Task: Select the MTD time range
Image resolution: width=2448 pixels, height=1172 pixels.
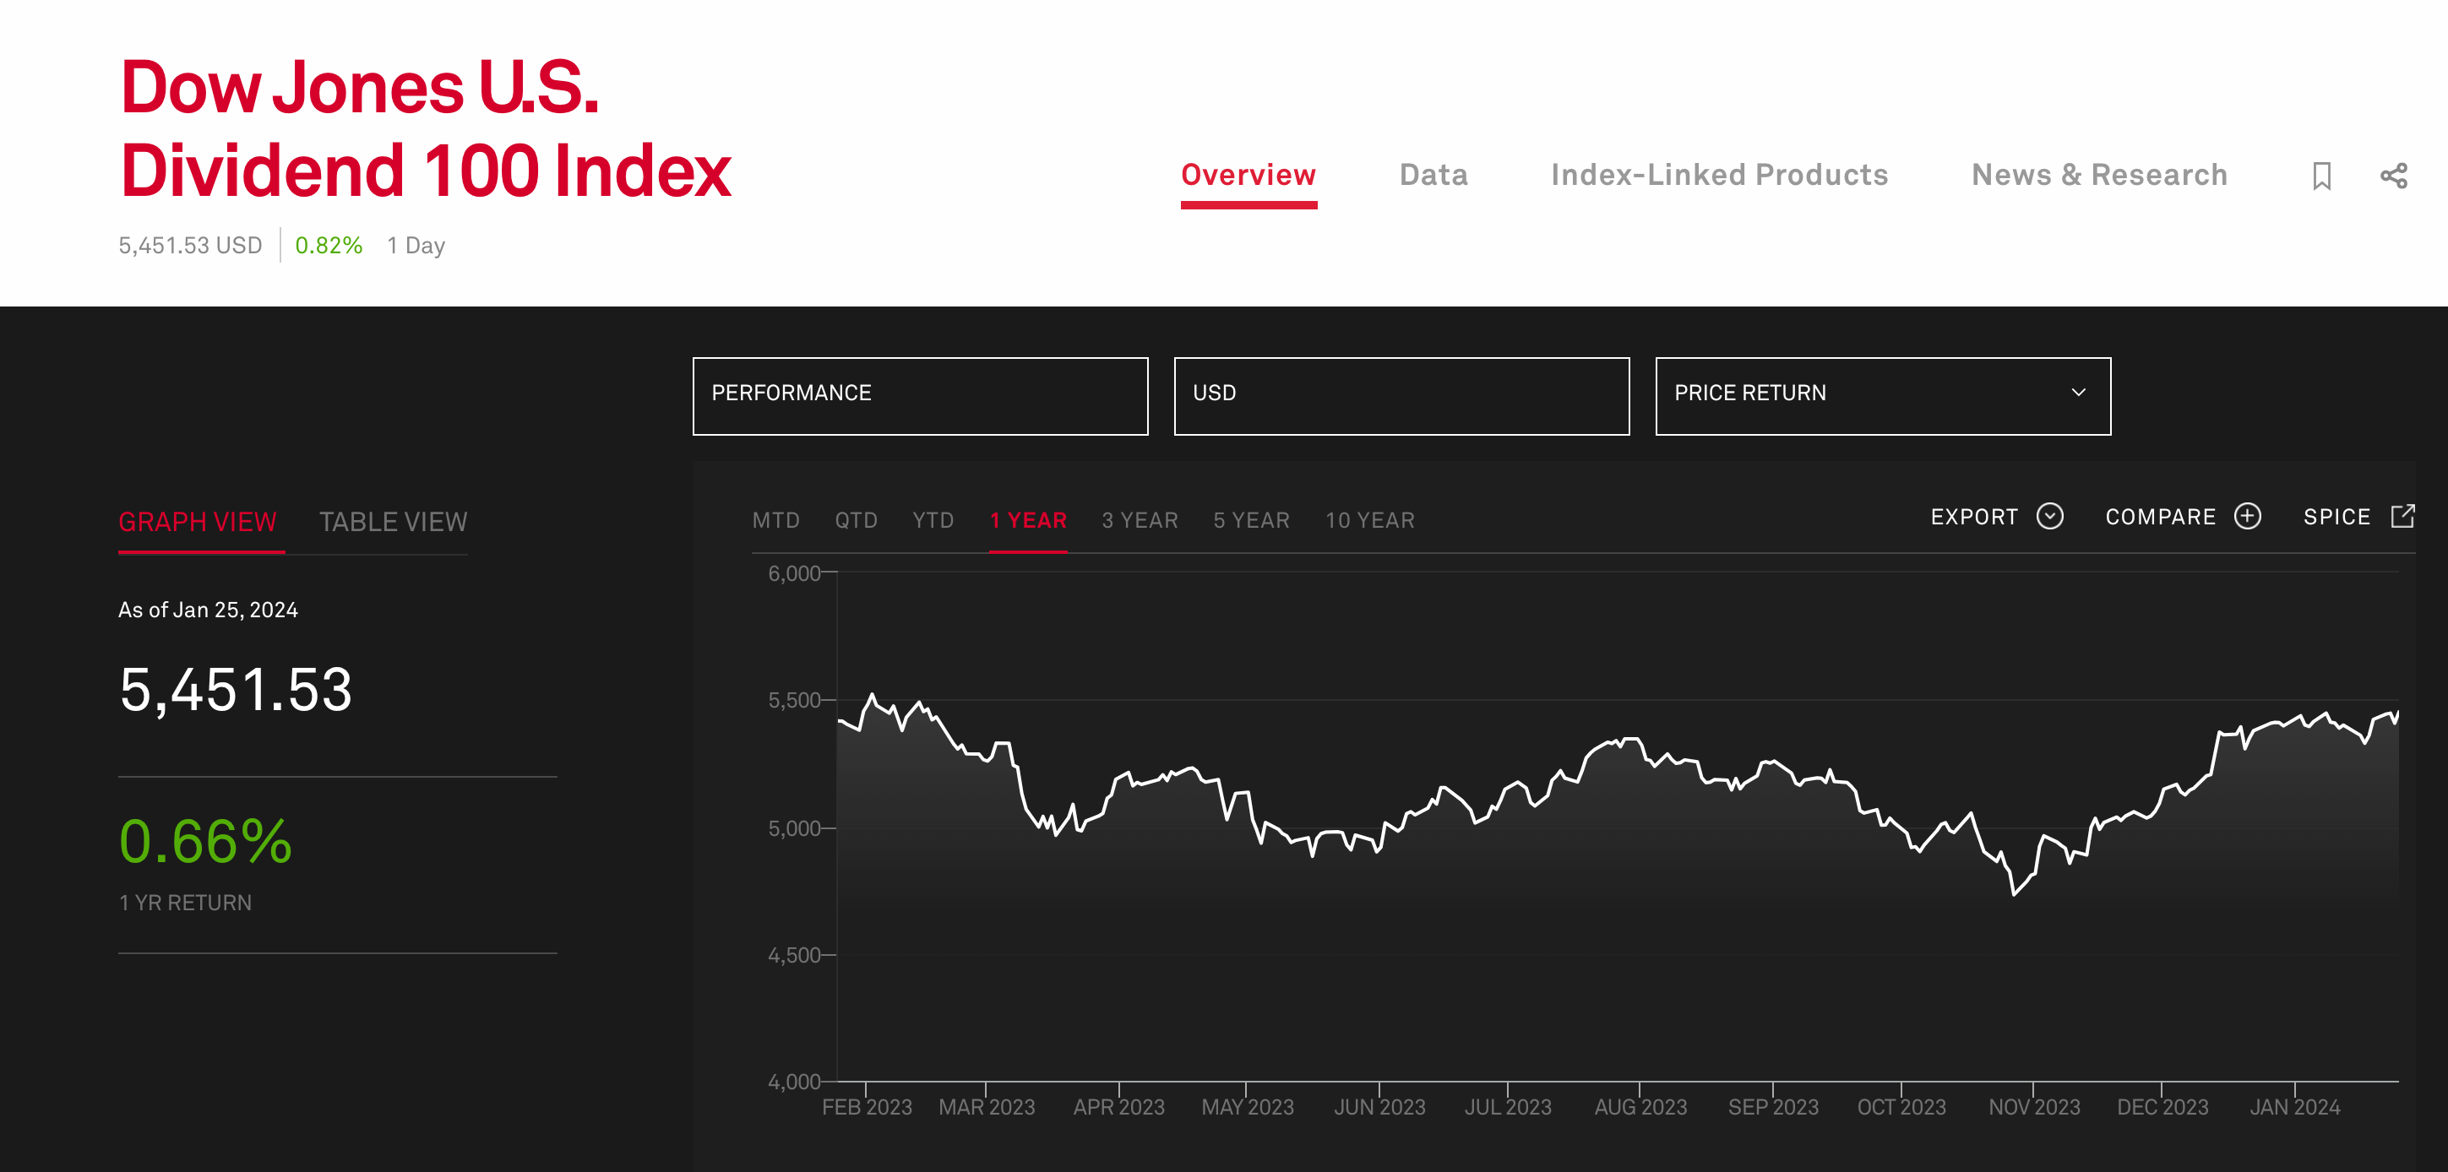Action: (775, 520)
